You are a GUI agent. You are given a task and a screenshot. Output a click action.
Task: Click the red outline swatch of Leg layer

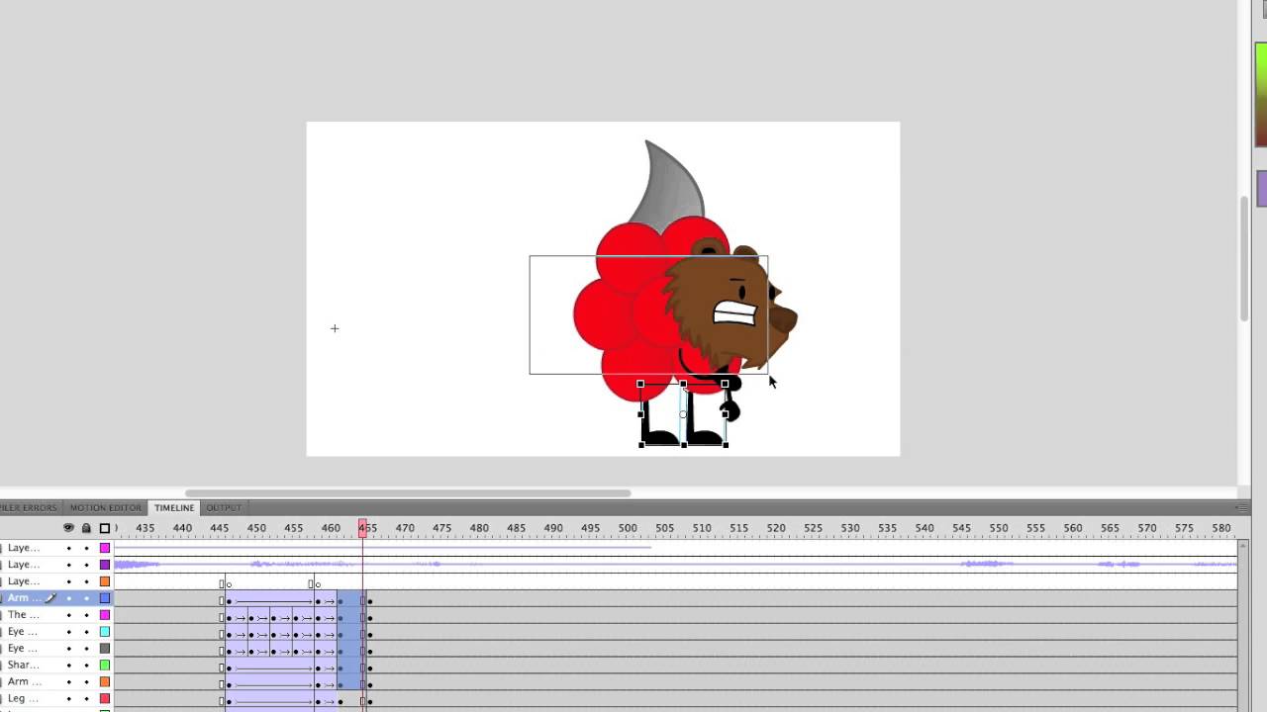[x=105, y=699]
